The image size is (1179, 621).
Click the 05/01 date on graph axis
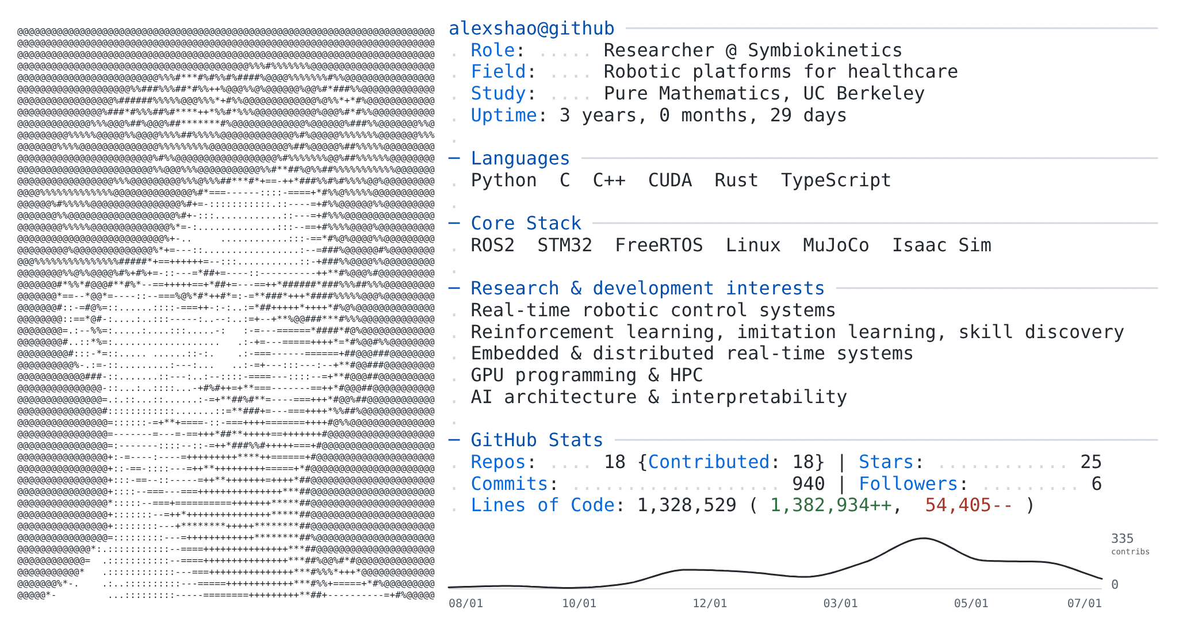971,603
